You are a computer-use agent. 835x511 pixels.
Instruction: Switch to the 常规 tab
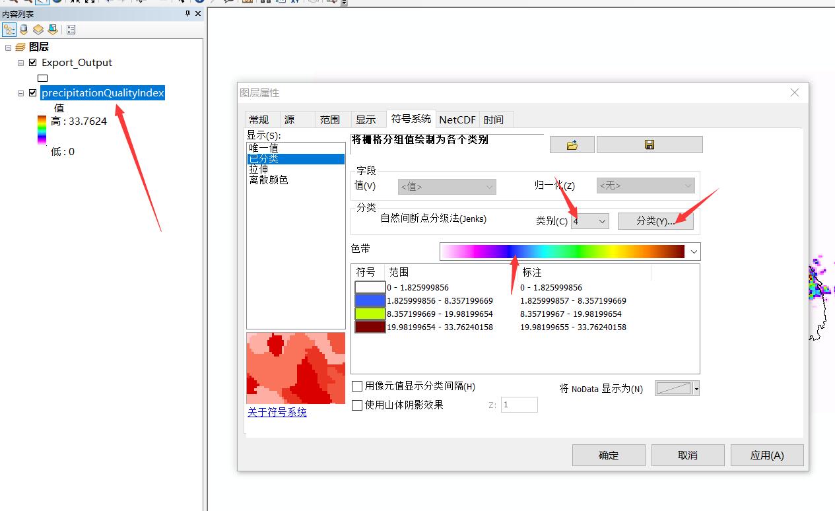261,119
